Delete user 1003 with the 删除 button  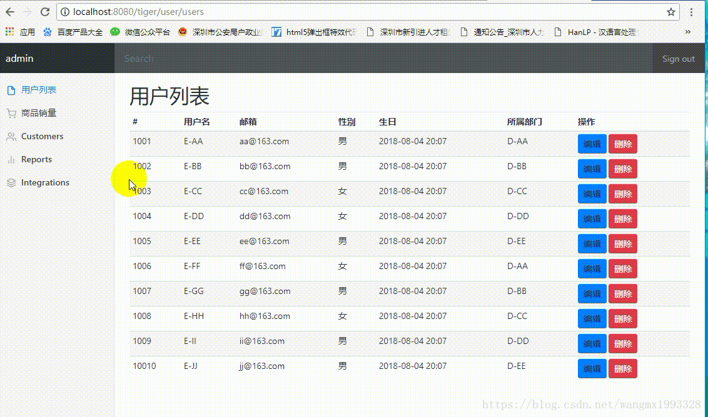pos(623,194)
